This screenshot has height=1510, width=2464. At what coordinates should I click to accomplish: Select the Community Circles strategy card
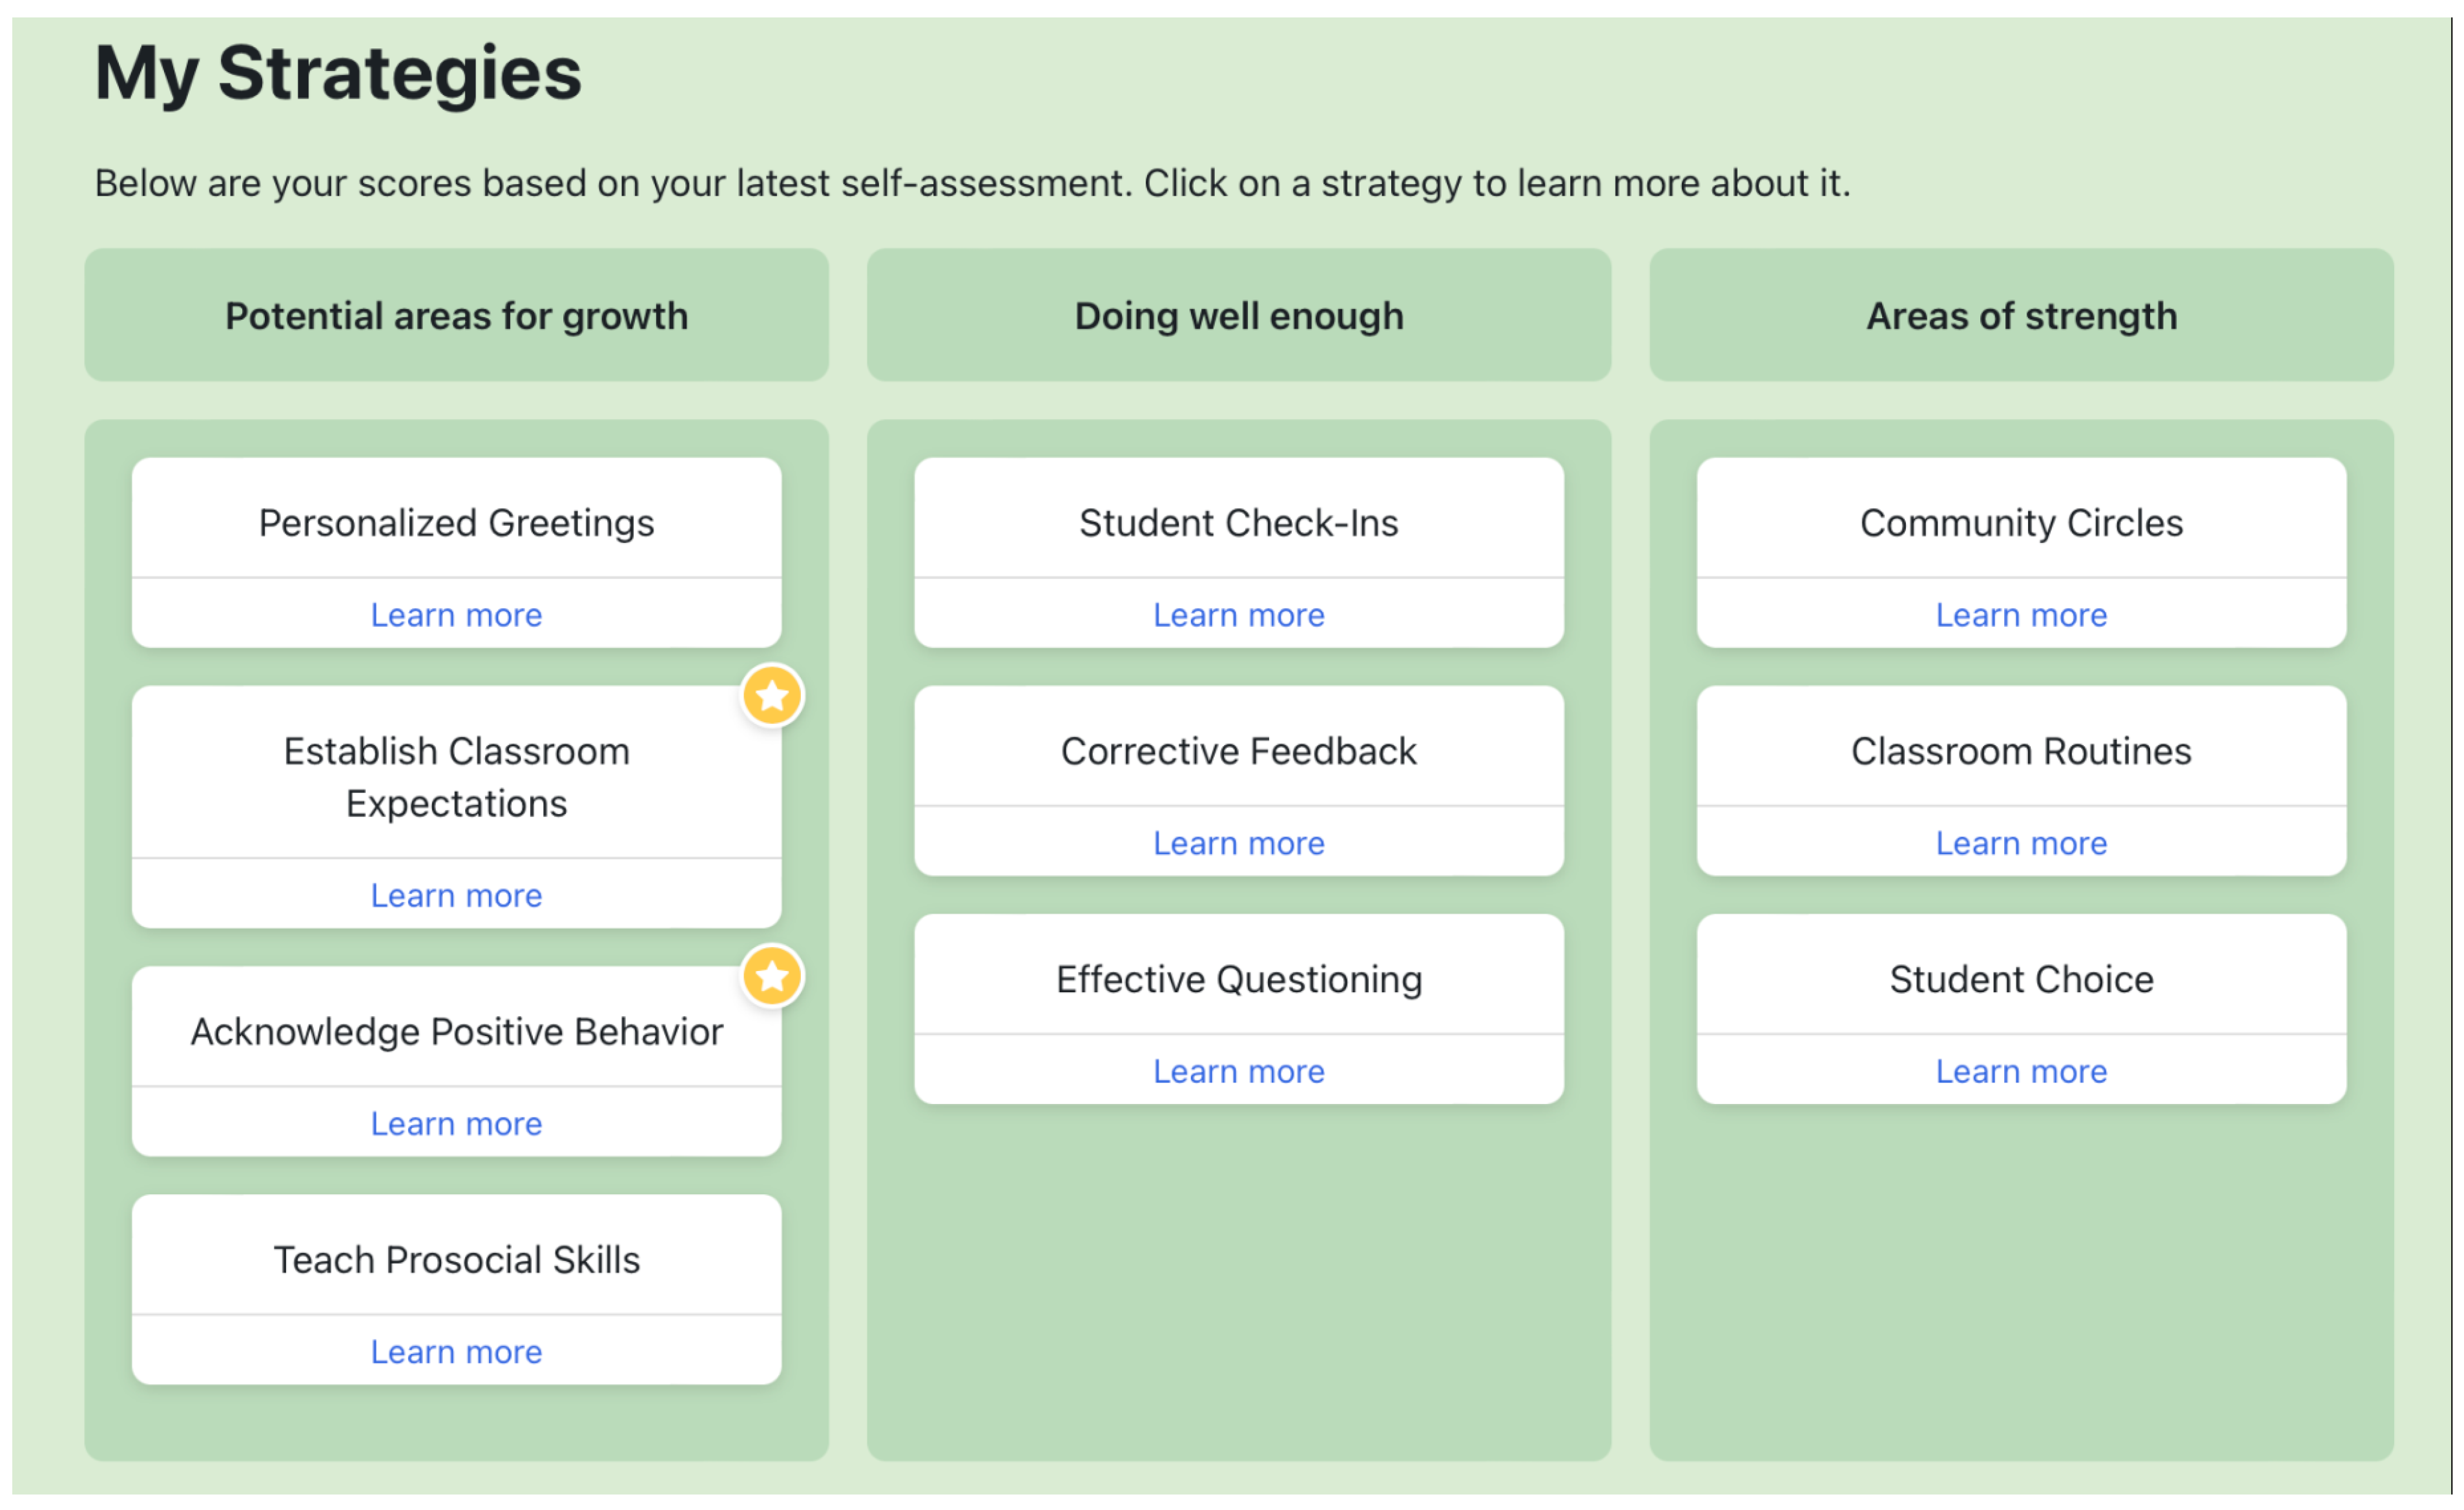pos(2021,523)
